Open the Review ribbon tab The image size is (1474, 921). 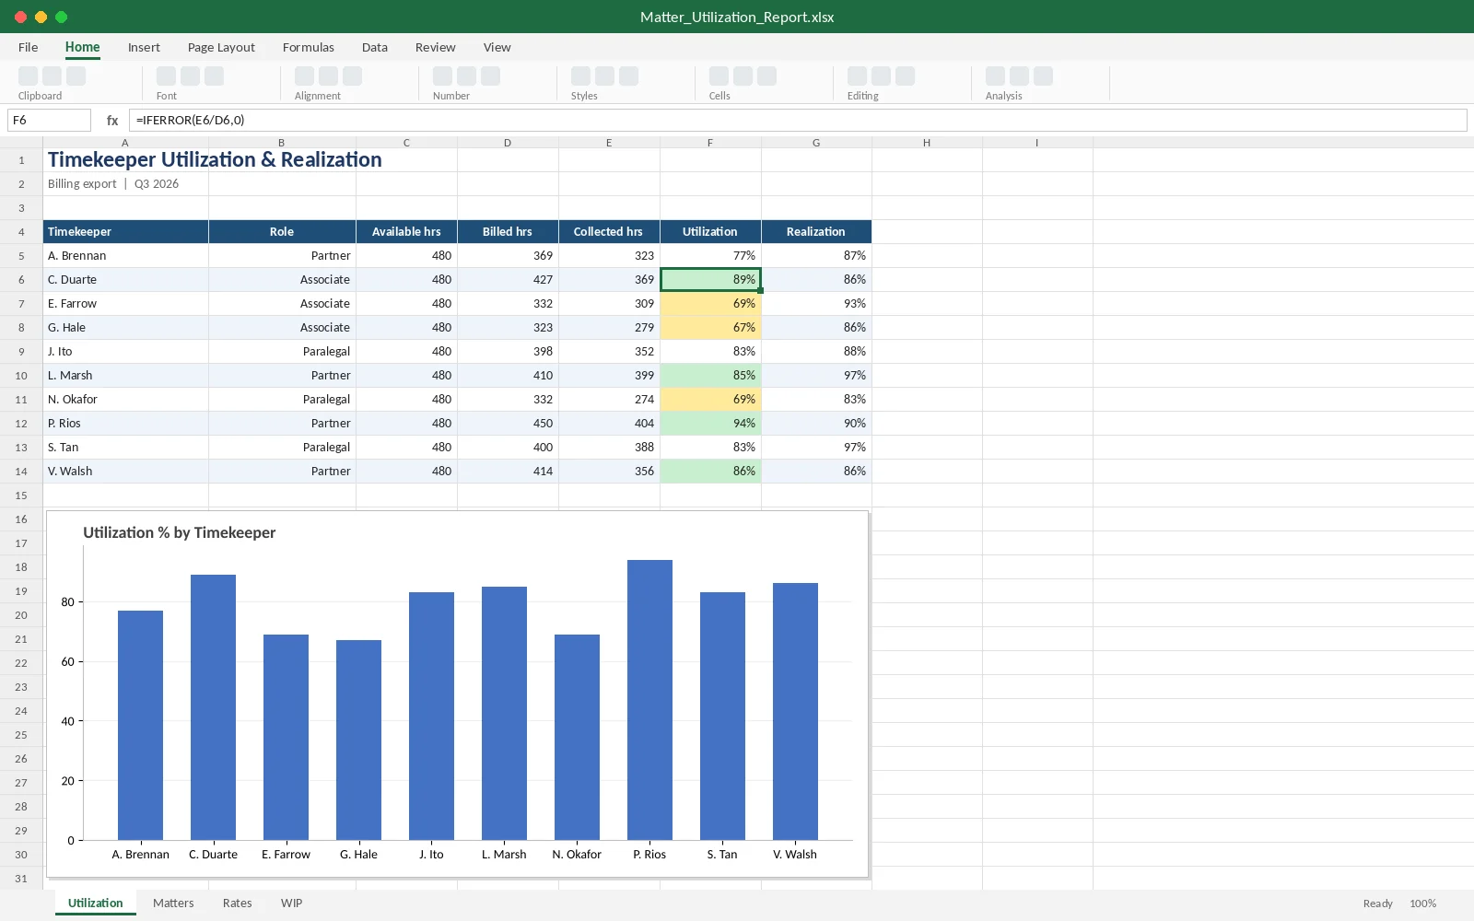click(435, 47)
